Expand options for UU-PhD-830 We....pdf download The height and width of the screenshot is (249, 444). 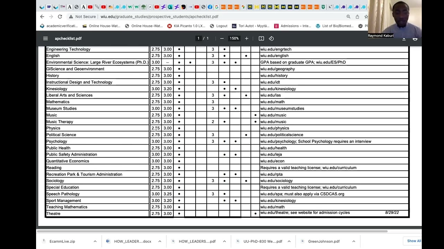(x=289, y=241)
